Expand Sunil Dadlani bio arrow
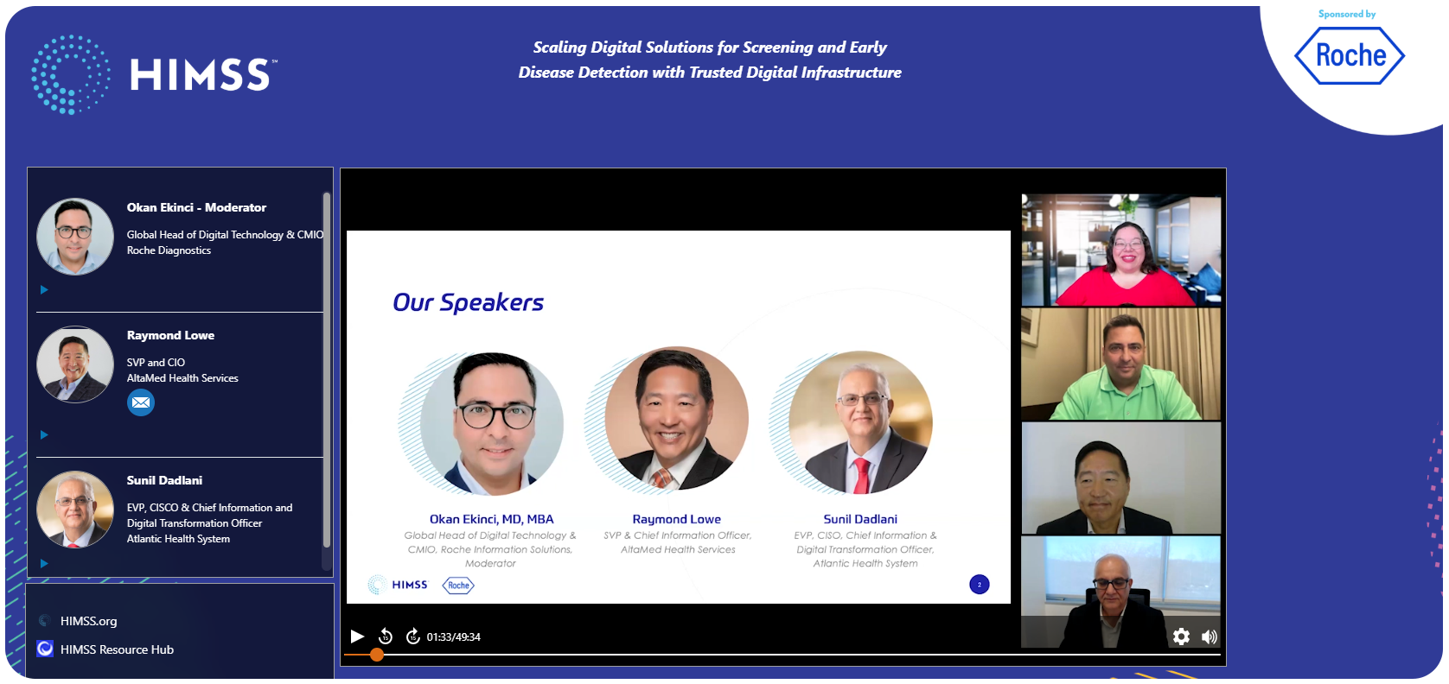This screenshot has height=684, width=1449. pos(44,564)
